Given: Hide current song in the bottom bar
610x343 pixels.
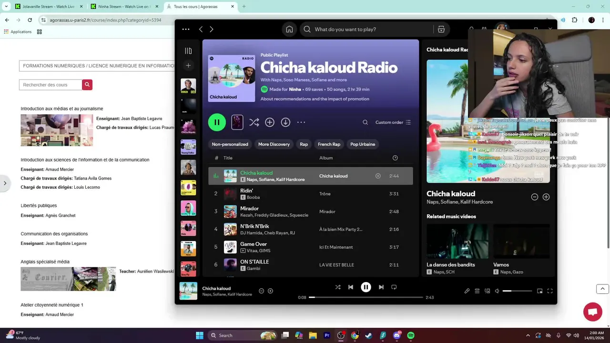Looking at the screenshot, I should click(261, 291).
